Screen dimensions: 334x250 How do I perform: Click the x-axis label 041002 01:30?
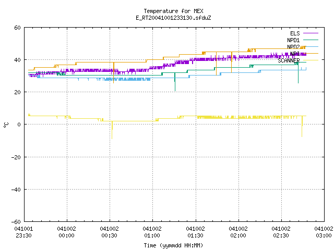click(195, 232)
